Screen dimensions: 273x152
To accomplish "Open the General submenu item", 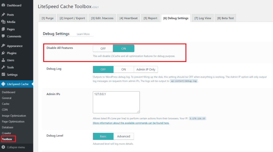I will click(x=7, y=98).
